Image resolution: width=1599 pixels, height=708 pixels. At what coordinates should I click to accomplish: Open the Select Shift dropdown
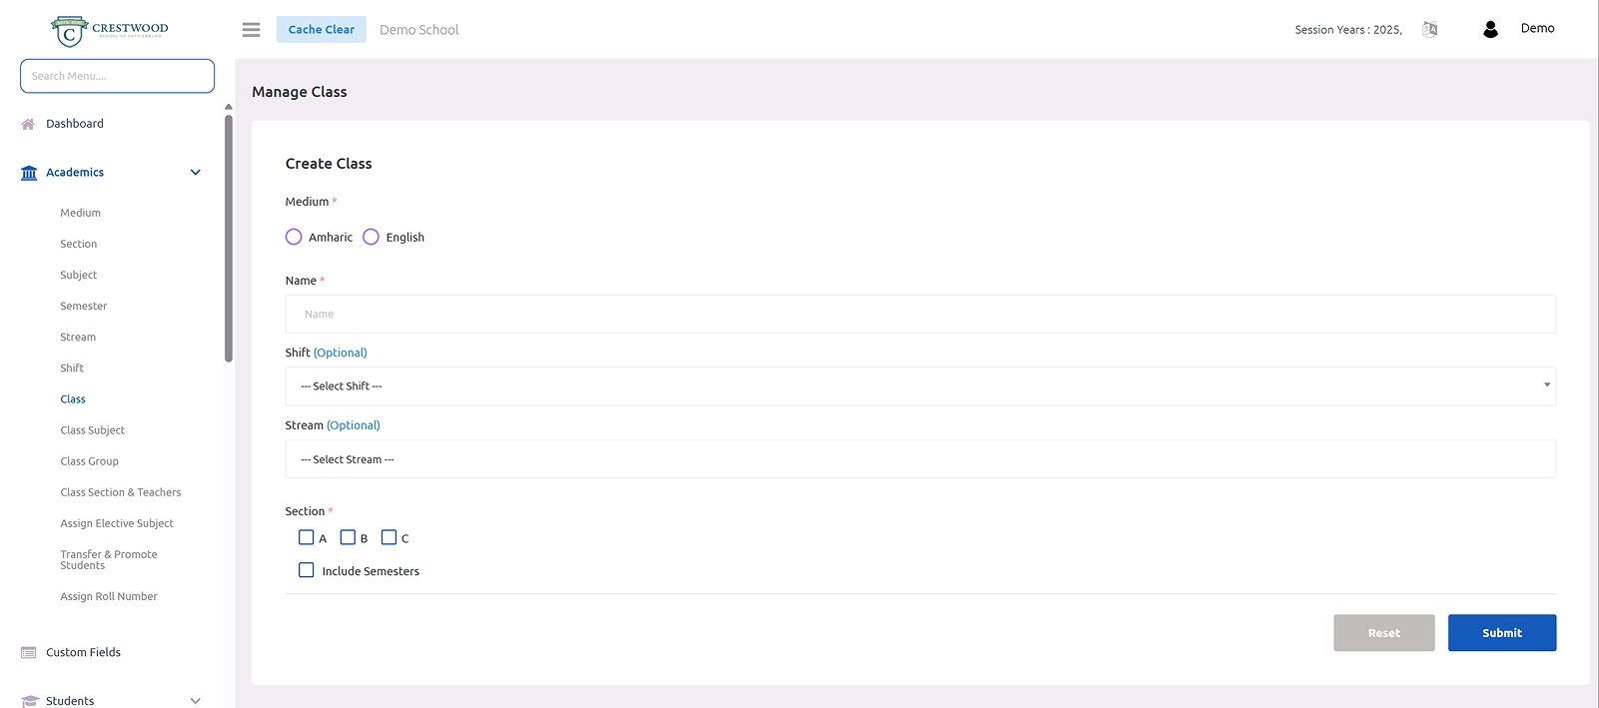920,386
